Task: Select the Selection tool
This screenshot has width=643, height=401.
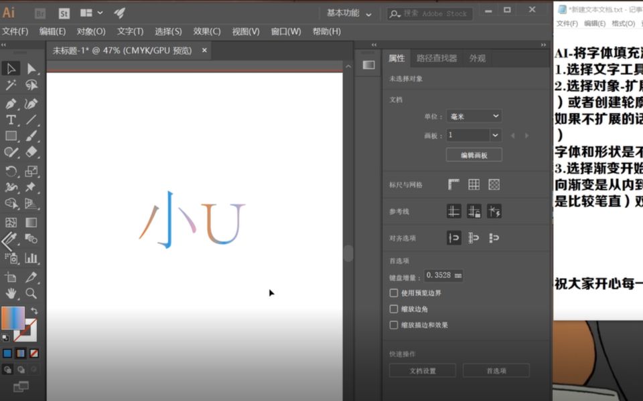Action: pos(10,69)
